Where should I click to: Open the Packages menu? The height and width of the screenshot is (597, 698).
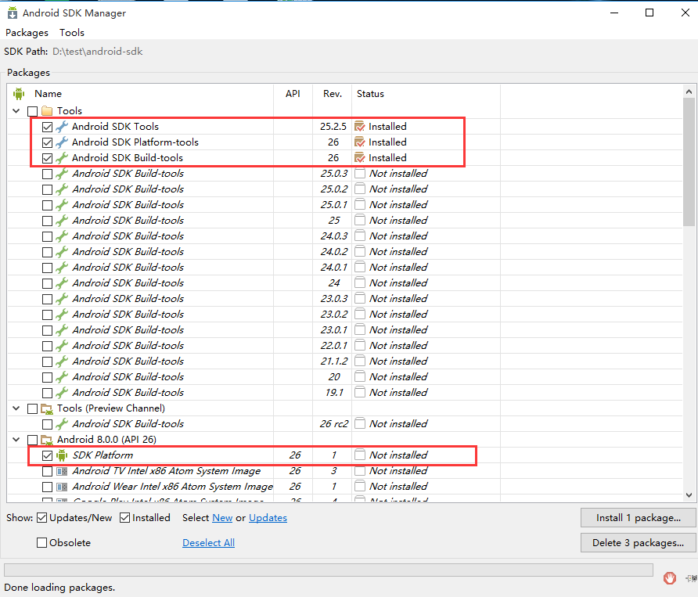click(x=27, y=33)
